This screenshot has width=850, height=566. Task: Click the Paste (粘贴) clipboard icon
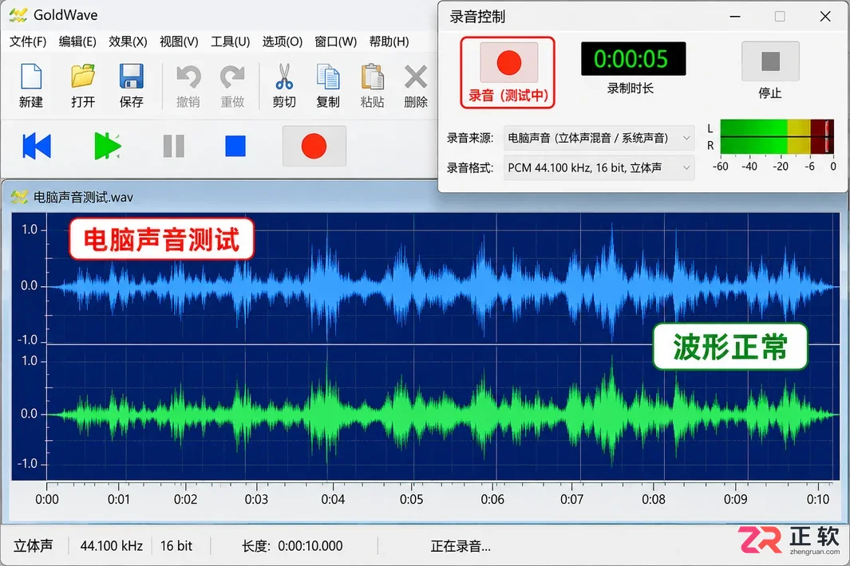point(373,77)
